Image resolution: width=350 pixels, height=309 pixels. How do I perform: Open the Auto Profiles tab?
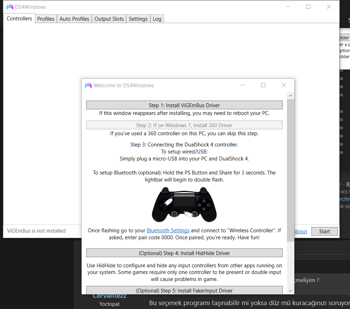tap(74, 19)
